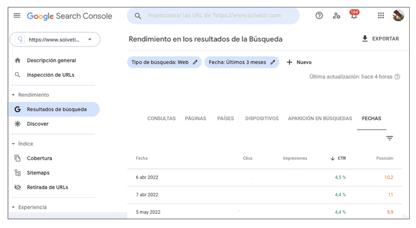Sort by the Impresiones column header
Viewport: 416px width, 228px height.
[x=295, y=159]
